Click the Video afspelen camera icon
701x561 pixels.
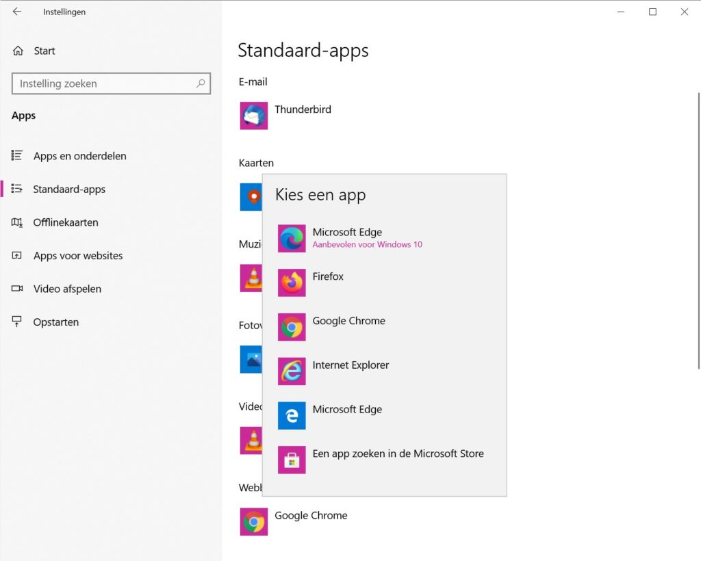coord(17,289)
